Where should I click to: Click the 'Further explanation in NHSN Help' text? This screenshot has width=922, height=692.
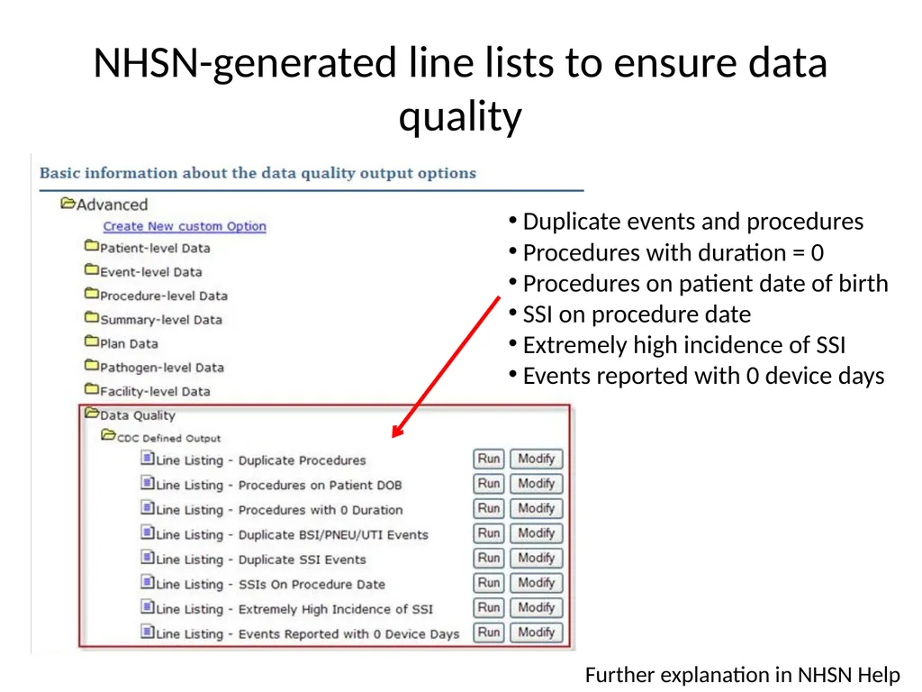coord(743,675)
